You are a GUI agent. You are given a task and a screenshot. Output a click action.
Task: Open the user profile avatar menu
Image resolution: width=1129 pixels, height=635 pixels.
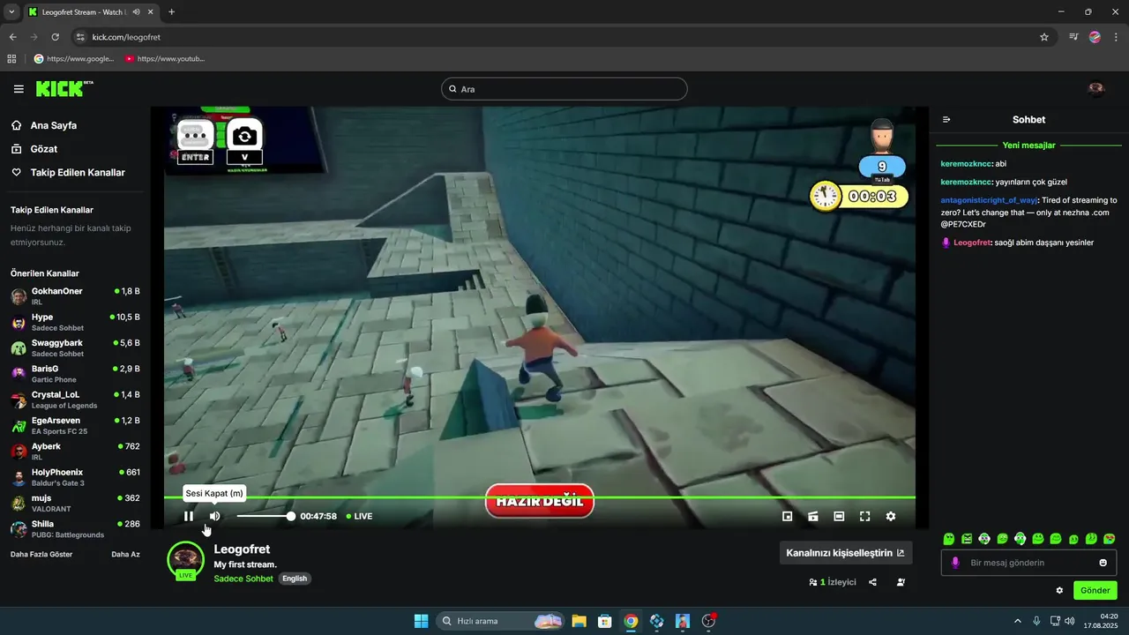click(x=1096, y=89)
